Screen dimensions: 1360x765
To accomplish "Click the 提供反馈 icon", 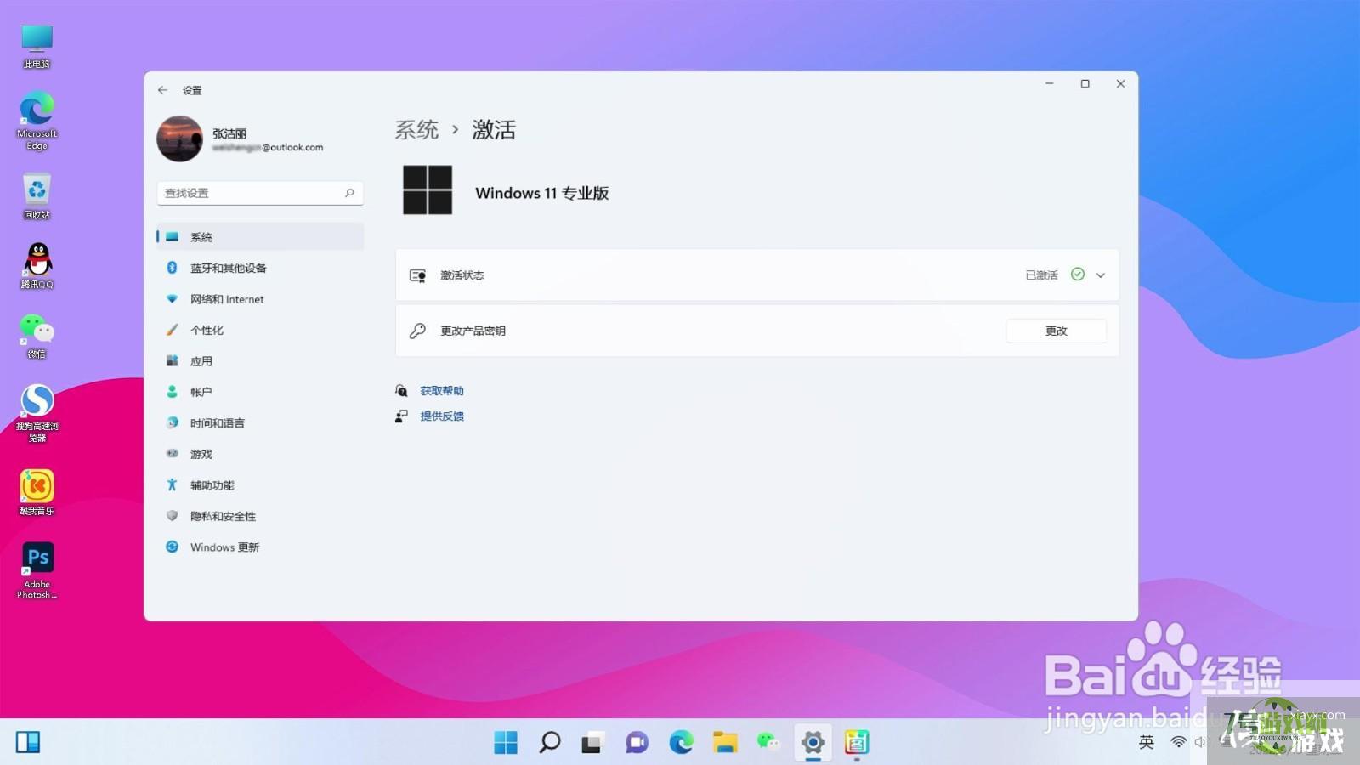I will (x=401, y=416).
